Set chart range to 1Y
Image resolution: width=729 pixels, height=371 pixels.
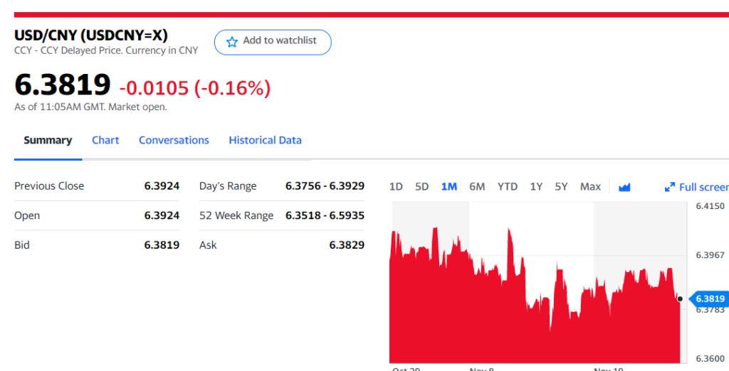[x=536, y=187]
